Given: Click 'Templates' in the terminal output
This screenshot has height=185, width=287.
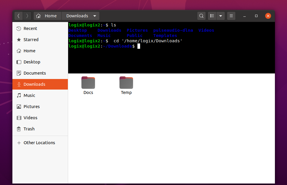Looking at the screenshot, I should tap(165, 36).
